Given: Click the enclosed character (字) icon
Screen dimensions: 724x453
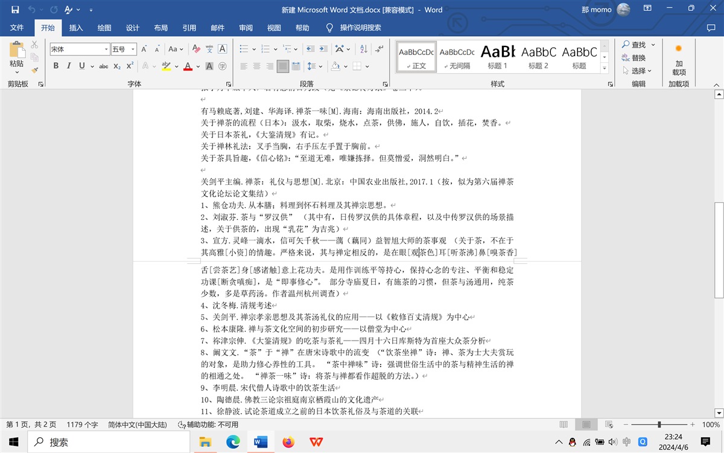Looking at the screenshot, I should point(223,66).
